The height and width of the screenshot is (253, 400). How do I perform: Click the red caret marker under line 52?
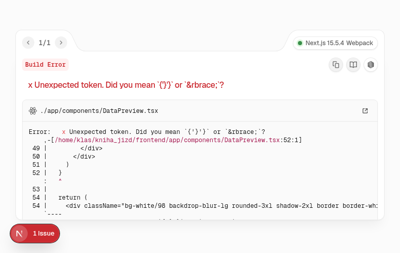[60, 181]
